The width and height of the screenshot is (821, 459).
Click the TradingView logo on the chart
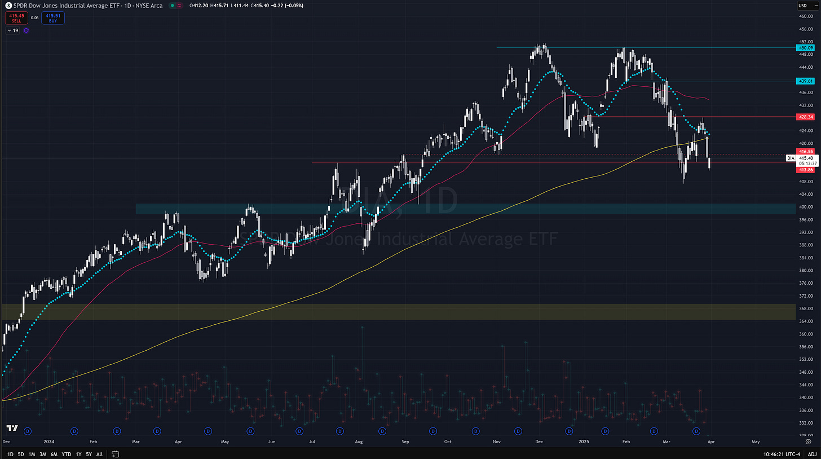click(11, 429)
